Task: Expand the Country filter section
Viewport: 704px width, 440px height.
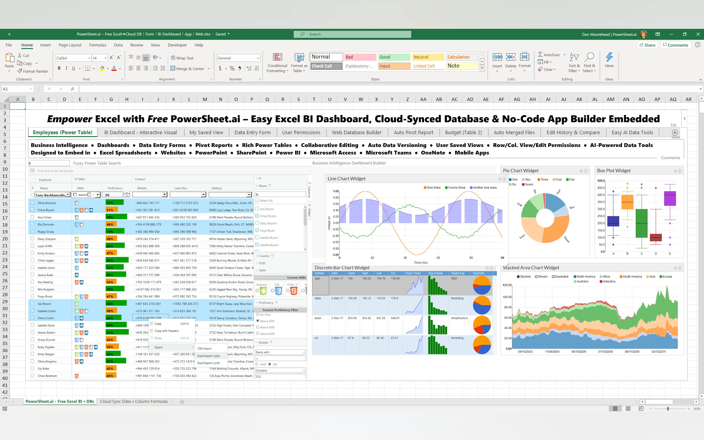Action: pyautogui.click(x=257, y=256)
